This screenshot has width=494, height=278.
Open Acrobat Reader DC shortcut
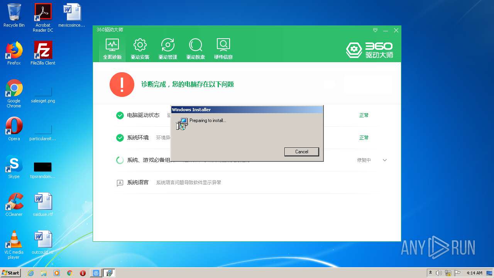(43, 18)
